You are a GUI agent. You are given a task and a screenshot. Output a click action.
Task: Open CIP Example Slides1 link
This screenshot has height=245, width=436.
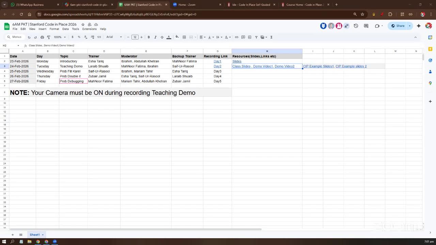(x=318, y=66)
